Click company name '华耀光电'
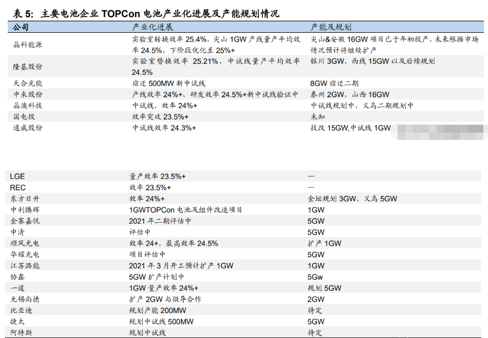This screenshot has width=488, height=338. (25, 254)
